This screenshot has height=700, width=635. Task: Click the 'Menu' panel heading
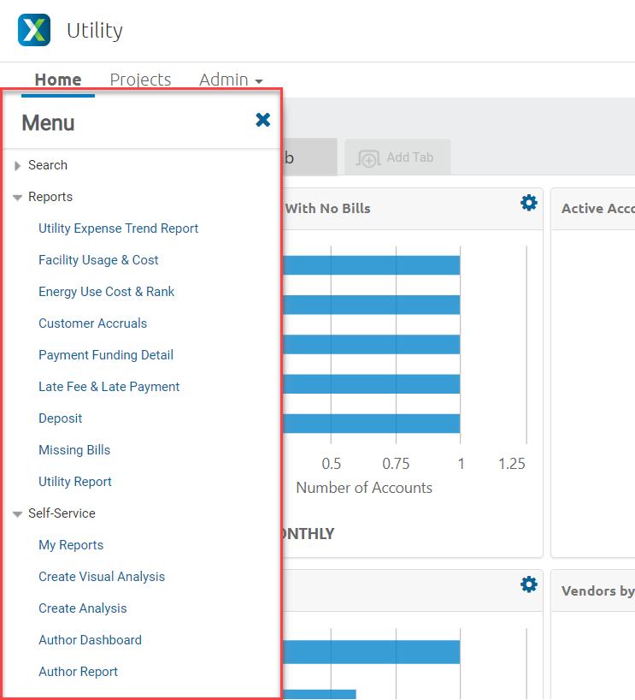pos(48,122)
